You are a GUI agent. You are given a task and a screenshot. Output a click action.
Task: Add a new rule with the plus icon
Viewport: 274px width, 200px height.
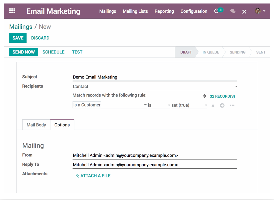(x=222, y=105)
